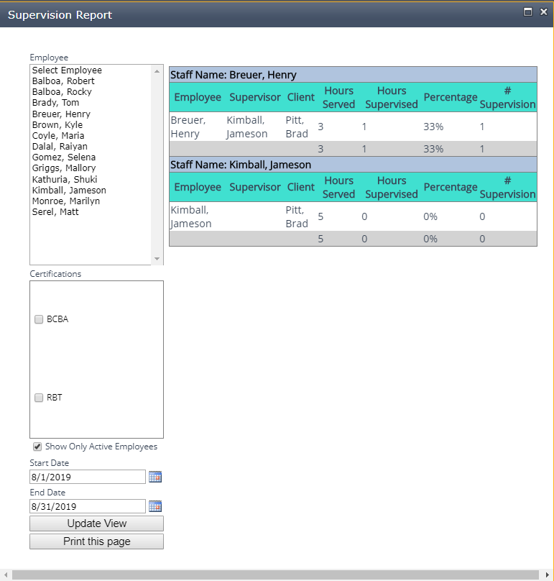This screenshot has width=554, height=581.
Task: Click the employee list scroll up arrow
Action: click(157, 70)
